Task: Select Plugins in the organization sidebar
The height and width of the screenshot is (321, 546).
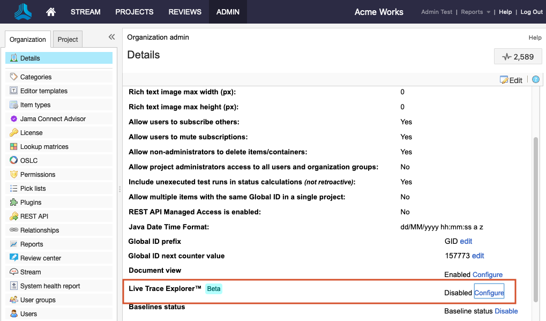Action: click(31, 203)
